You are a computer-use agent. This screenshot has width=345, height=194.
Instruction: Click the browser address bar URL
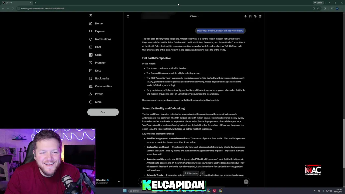42,8
